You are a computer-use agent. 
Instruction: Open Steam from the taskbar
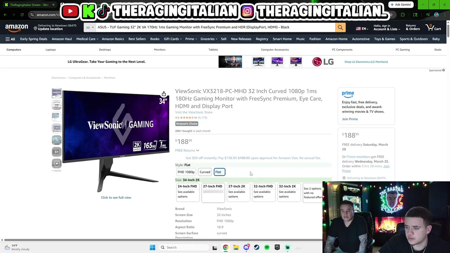257,247
